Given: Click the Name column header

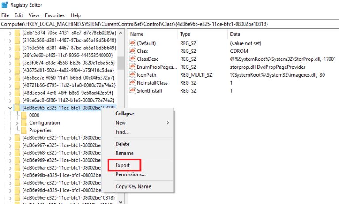Looking at the screenshot, I should (137, 34).
